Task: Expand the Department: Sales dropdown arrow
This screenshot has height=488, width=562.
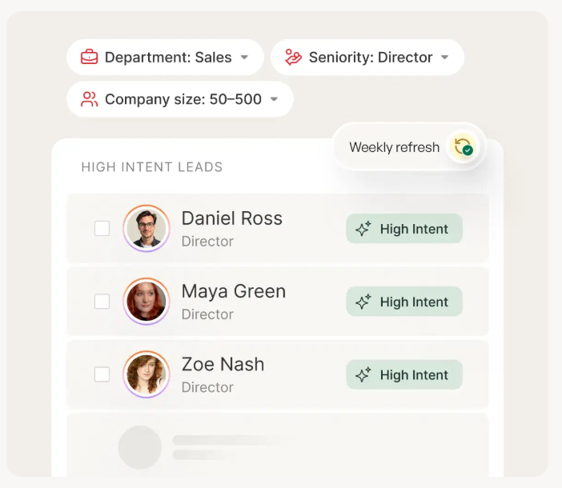Action: point(245,58)
